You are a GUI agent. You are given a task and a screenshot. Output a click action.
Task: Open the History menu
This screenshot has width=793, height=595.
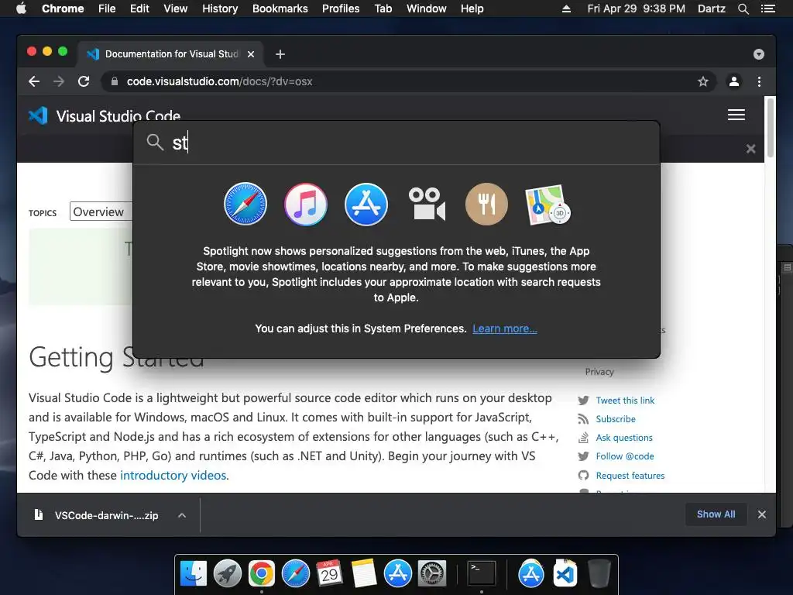click(x=220, y=9)
